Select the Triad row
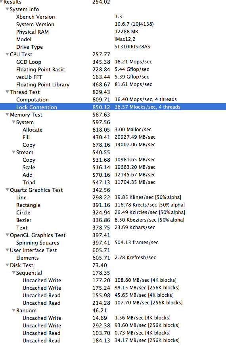 coord(113,182)
